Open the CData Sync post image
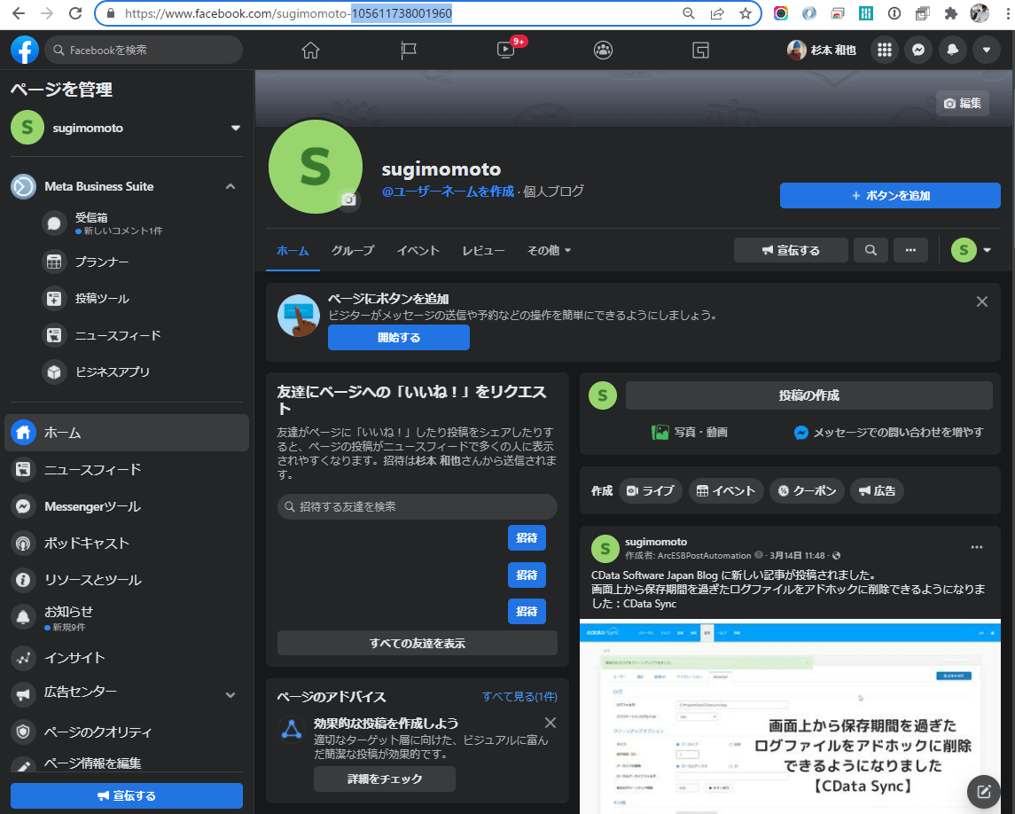 click(791, 716)
